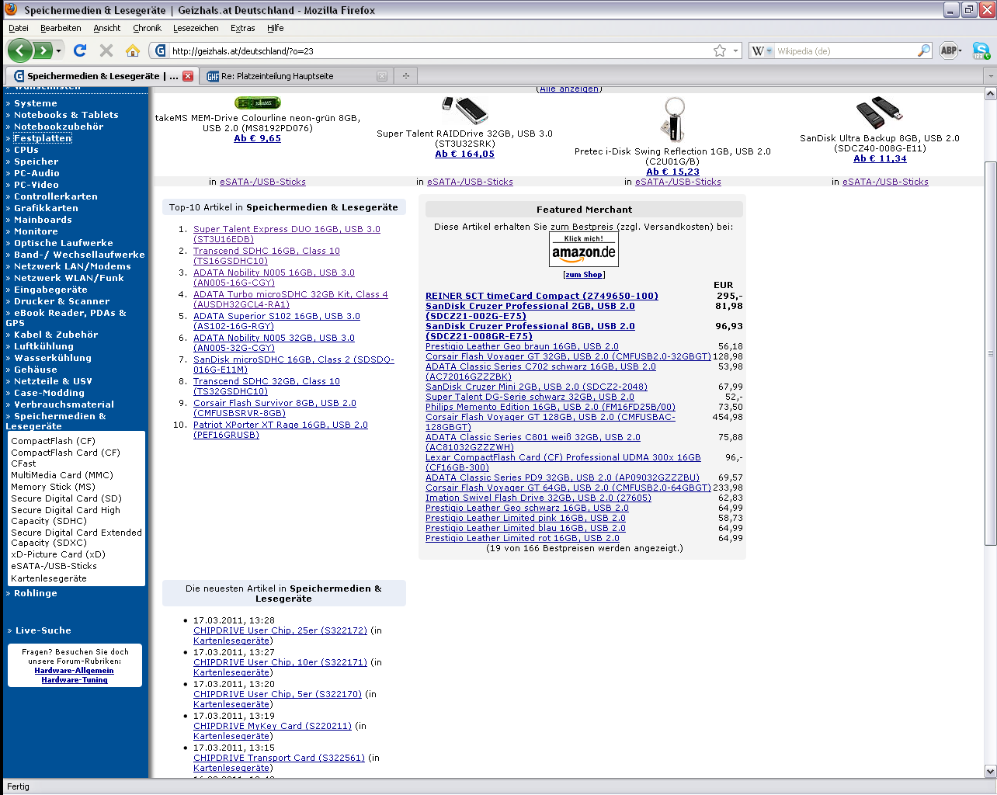Open Rohlinge category in sidebar
Screen dimensions: 997x795
(x=35, y=593)
